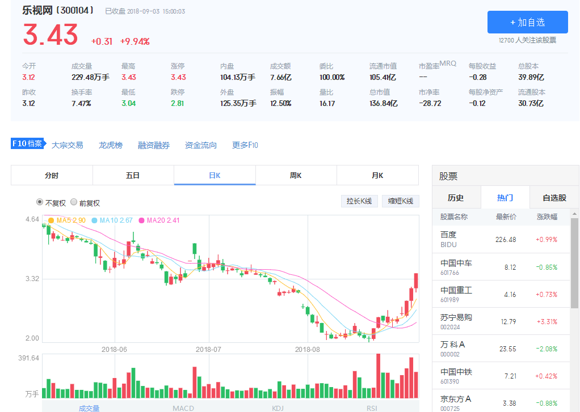This screenshot has height=412, width=580.
Task: Open 中国中车 601766 in the stock list
Action: point(501,267)
